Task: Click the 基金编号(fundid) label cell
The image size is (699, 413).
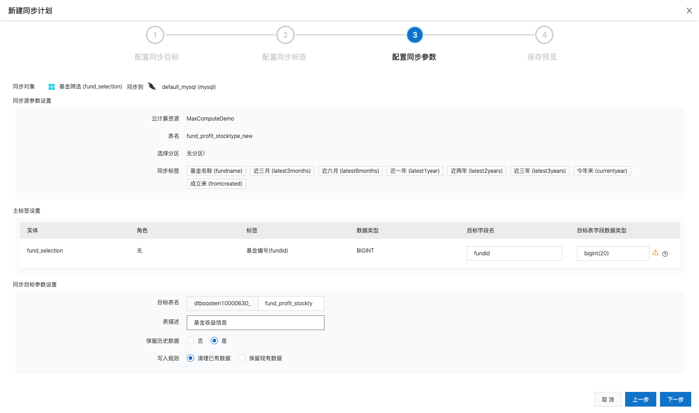Action: tap(267, 251)
